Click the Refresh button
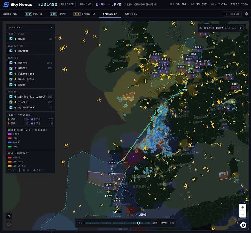The height and width of the screenshot is (233, 251). click(232, 14)
